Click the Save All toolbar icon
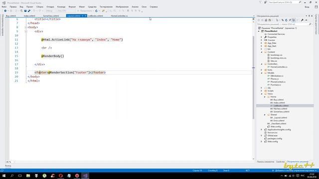319x179 pixels. click(x=29, y=11)
